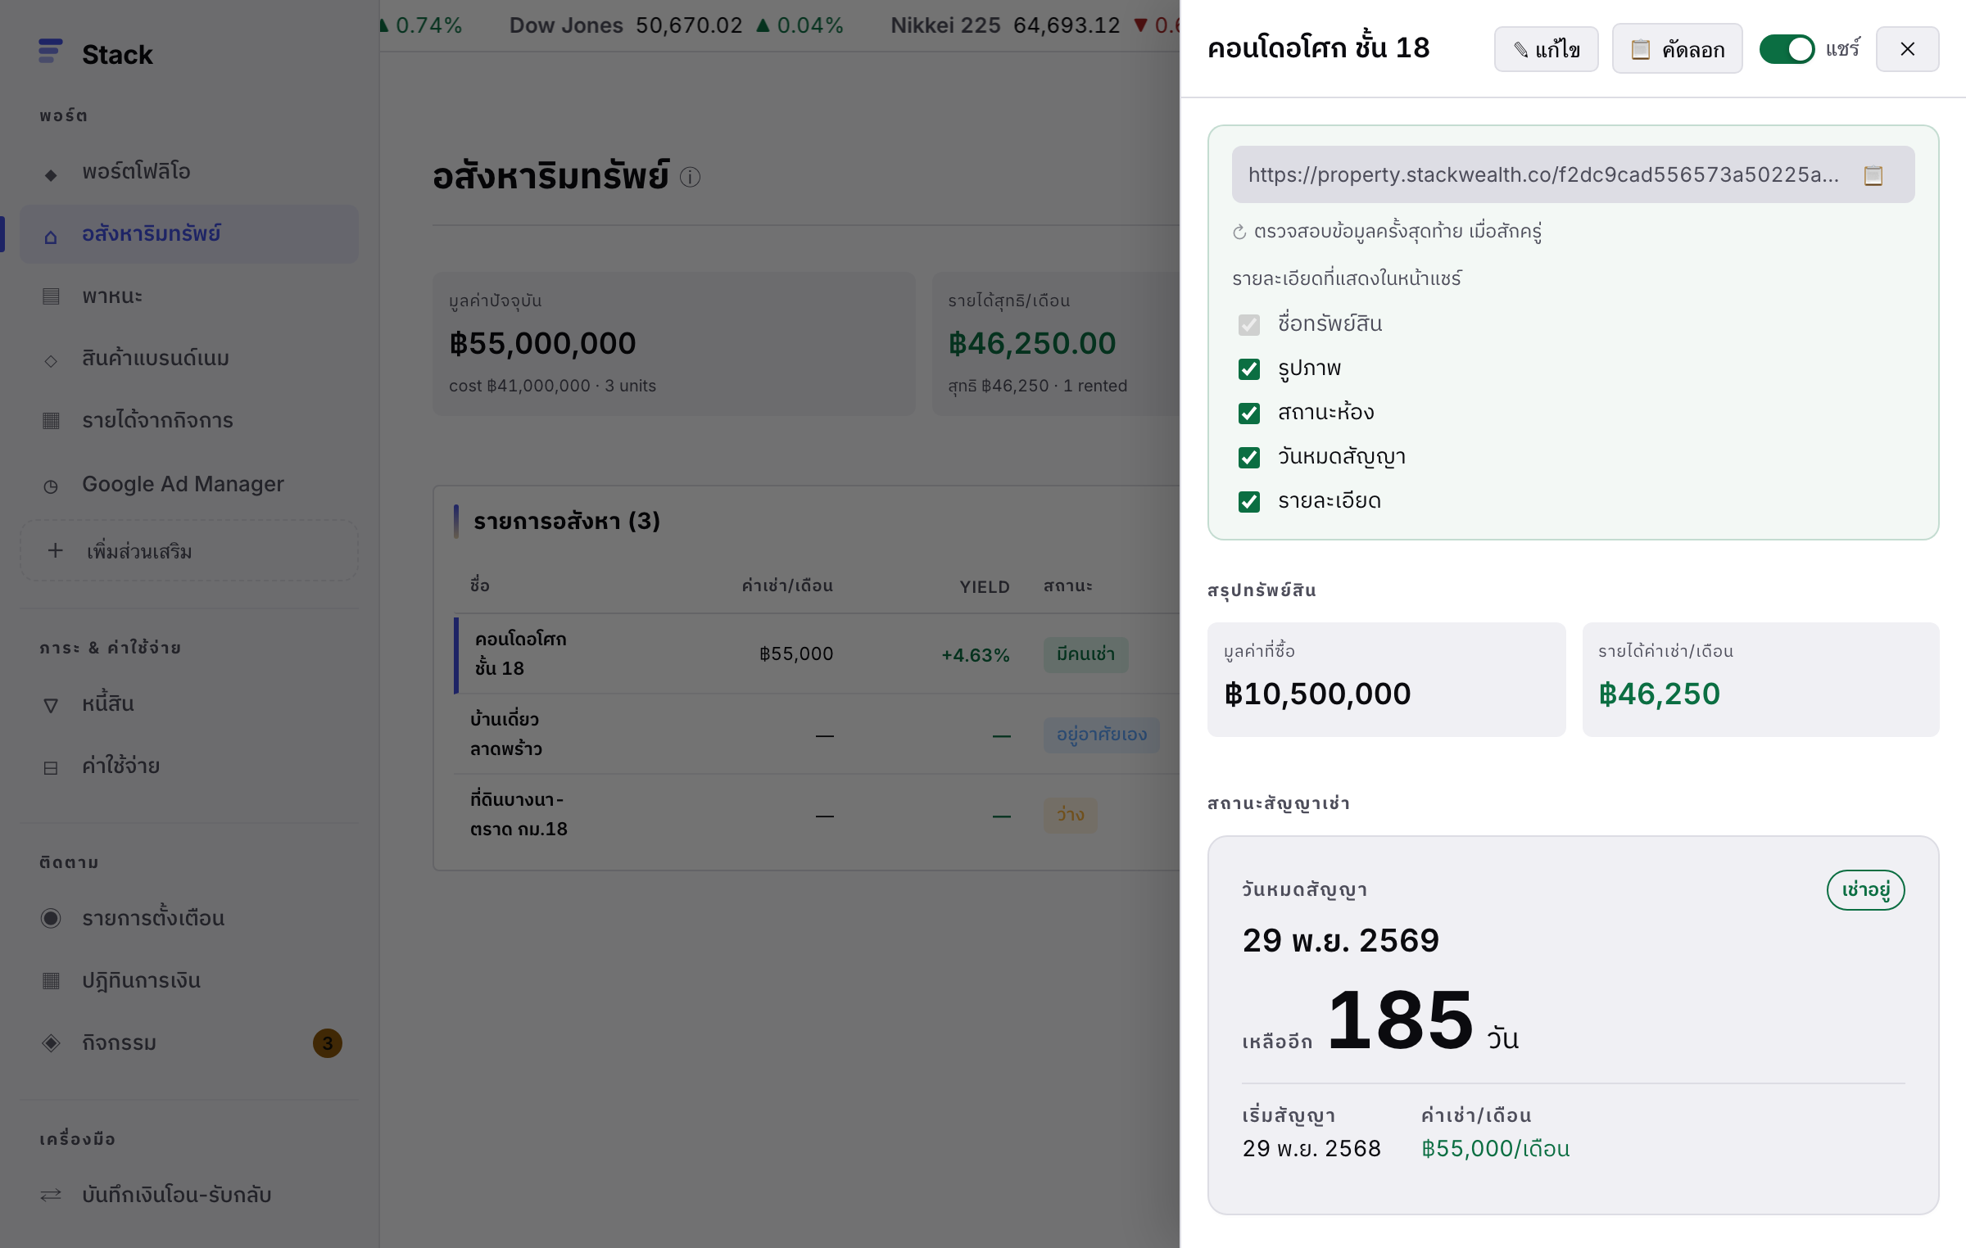The image size is (1966, 1248).
Task: Click the target icon beside รายการตั้งเตือน
Action: pos(51,919)
